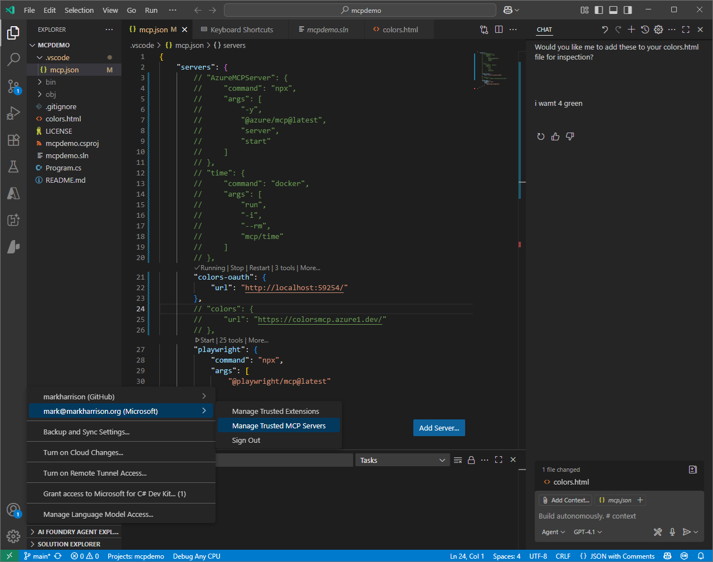Screen dimensions: 713x562
Task: Open chat history via clock icon
Action: click(x=645, y=30)
